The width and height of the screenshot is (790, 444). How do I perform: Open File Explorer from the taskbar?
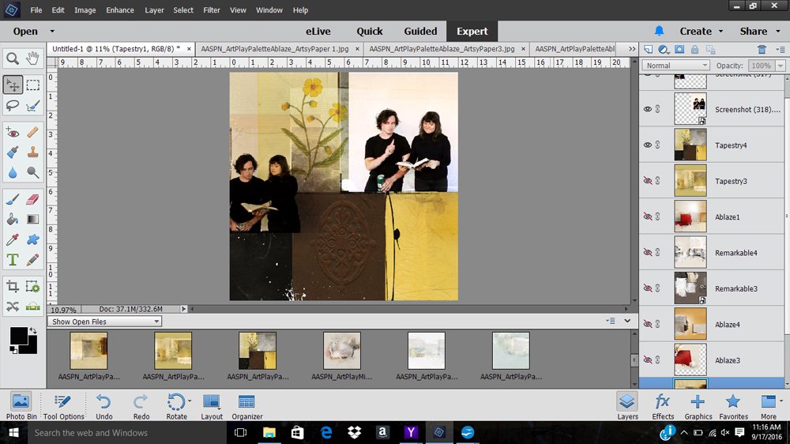[x=269, y=432]
